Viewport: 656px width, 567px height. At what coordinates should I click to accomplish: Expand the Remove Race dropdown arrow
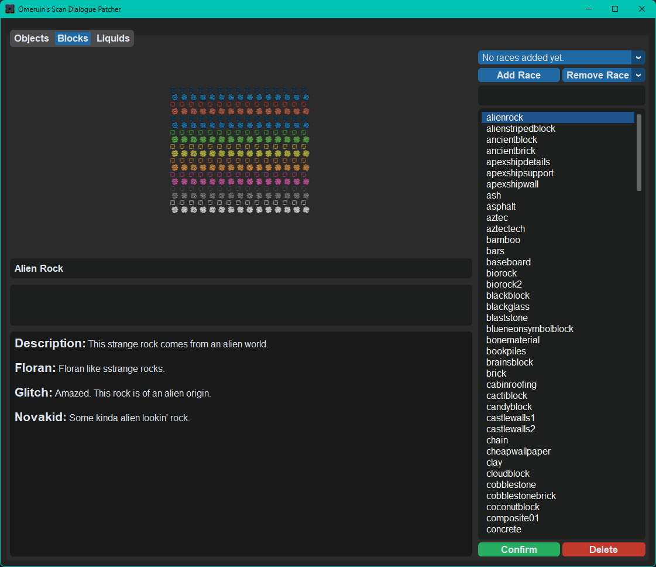[x=638, y=75]
